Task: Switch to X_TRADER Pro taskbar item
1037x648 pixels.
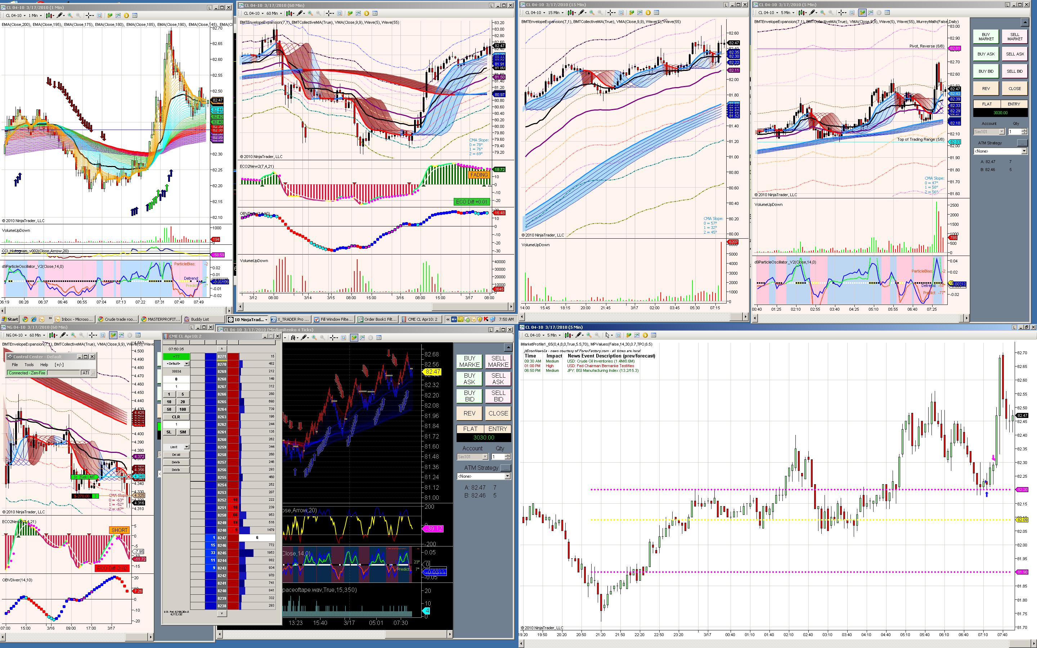Action: tap(291, 319)
